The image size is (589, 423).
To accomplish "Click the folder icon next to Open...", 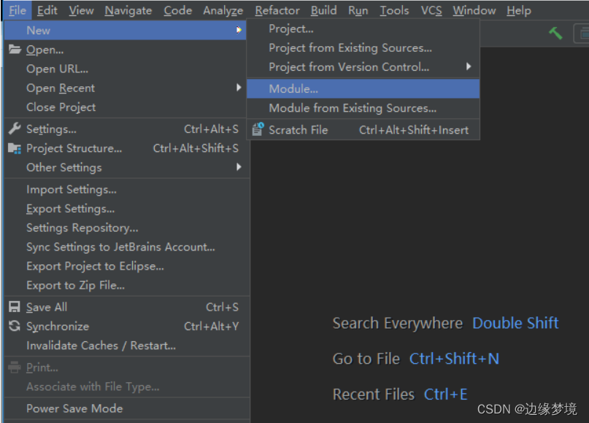I will click(x=15, y=49).
